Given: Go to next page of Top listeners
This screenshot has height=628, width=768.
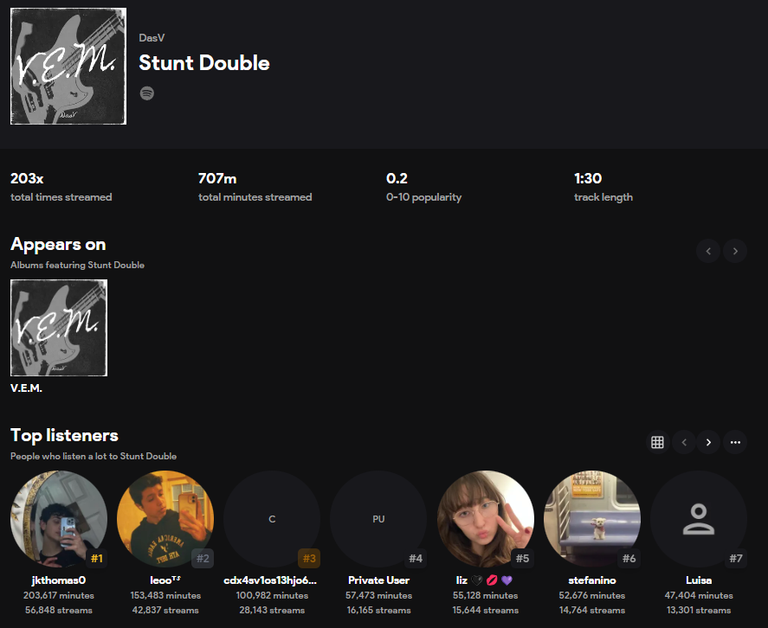Looking at the screenshot, I should (x=708, y=442).
